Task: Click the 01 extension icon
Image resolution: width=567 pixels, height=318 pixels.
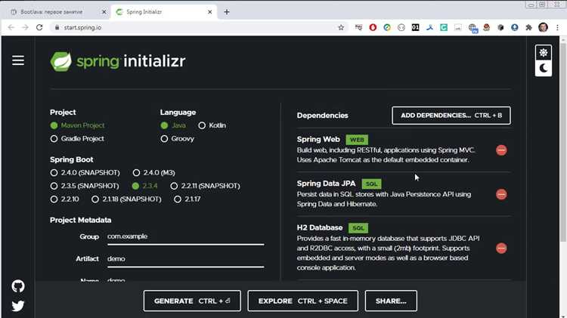Action: point(415,27)
